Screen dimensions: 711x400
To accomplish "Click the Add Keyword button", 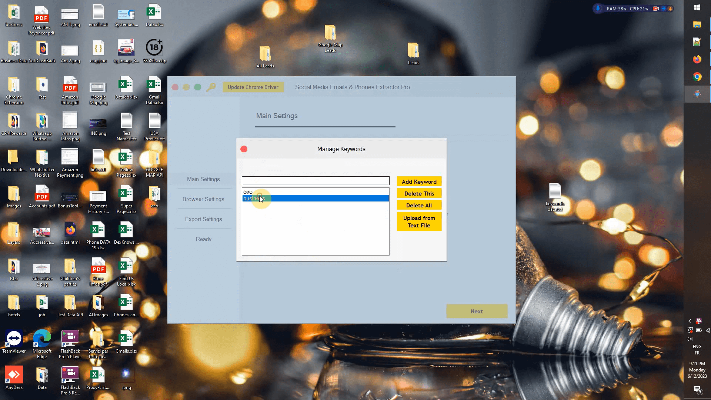I will [419, 181].
